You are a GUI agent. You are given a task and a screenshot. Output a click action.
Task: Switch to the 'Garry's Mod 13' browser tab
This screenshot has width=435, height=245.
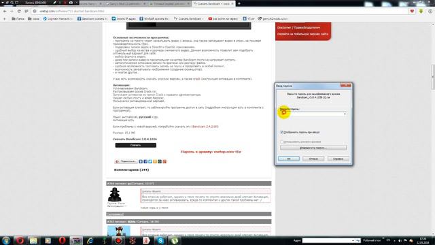tap(126, 3)
